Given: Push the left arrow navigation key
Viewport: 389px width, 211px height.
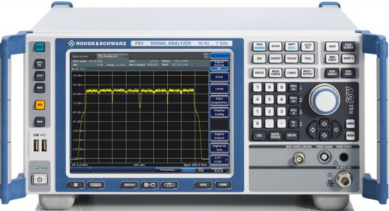Looking at the screenshot, I should point(313,130).
